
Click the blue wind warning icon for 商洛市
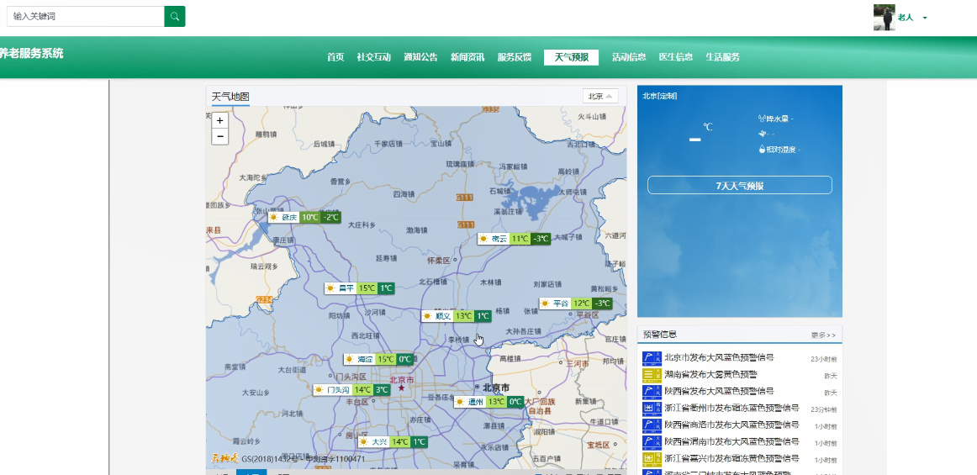click(x=651, y=425)
